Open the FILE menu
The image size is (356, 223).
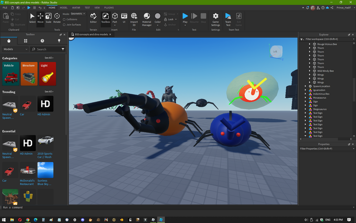click(5, 8)
